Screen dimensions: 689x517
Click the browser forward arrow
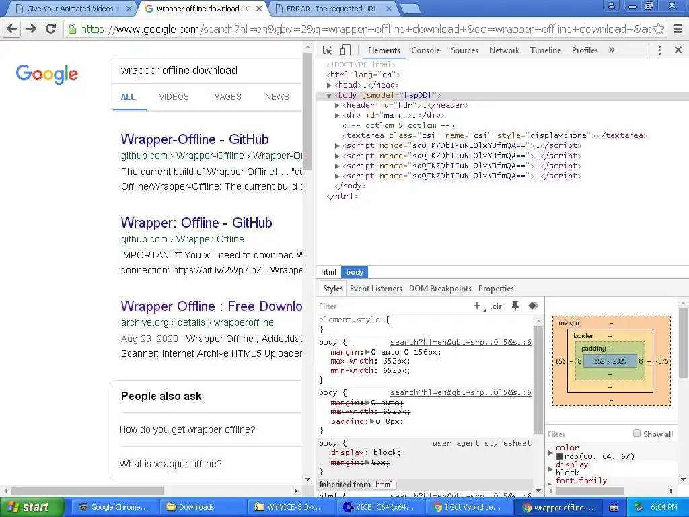[31, 29]
